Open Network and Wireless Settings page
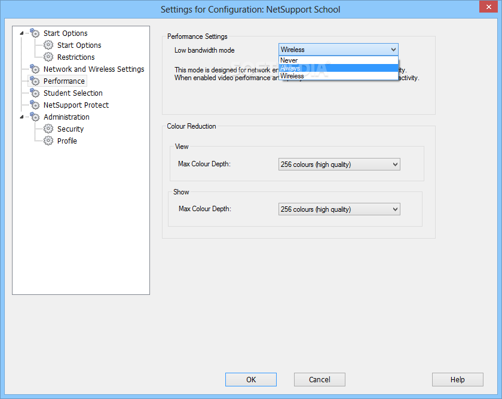 pyautogui.click(x=94, y=69)
